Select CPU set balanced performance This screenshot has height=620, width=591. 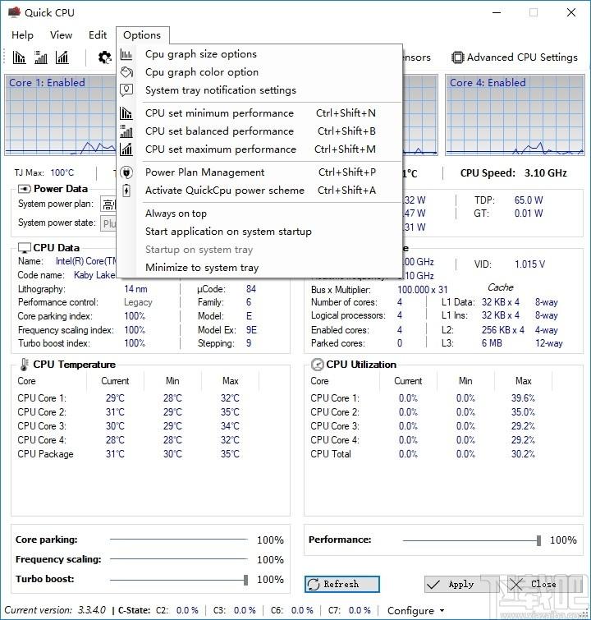(x=259, y=131)
